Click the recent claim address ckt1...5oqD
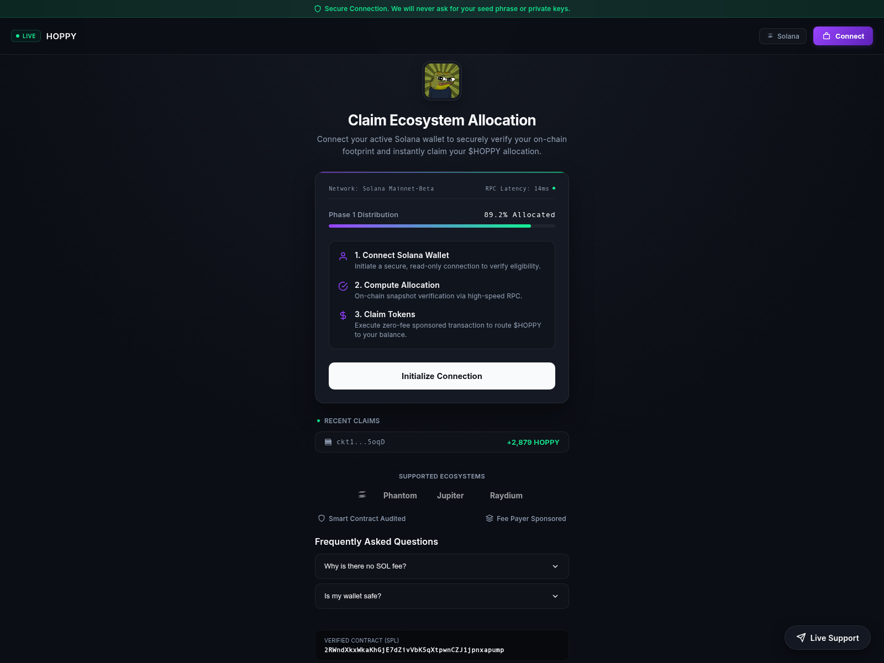 [361, 442]
